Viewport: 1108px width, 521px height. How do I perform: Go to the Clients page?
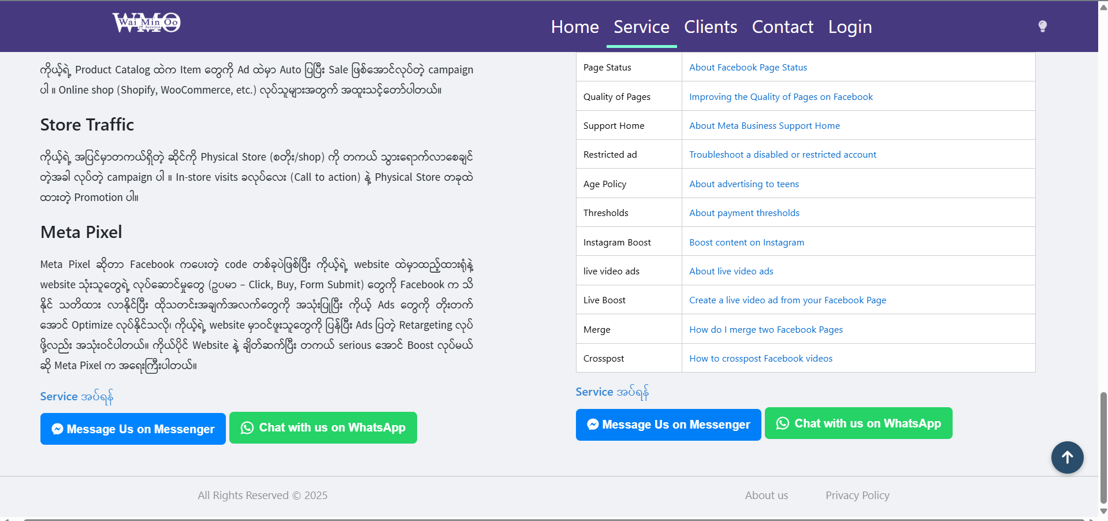click(710, 27)
